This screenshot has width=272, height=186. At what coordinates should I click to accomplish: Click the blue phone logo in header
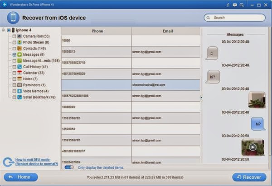pos(13,18)
